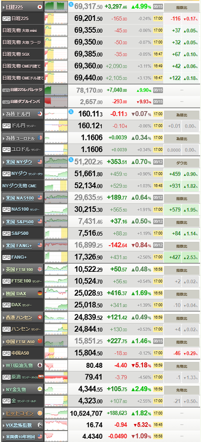
Task: Click the blue round icon next to 69,317.50
Action: (71, 4)
